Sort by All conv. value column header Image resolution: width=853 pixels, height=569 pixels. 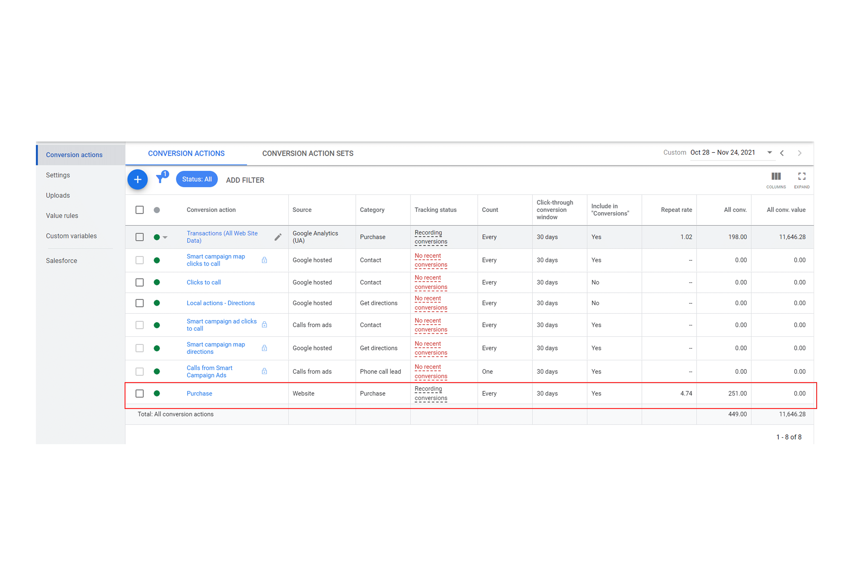click(x=785, y=210)
